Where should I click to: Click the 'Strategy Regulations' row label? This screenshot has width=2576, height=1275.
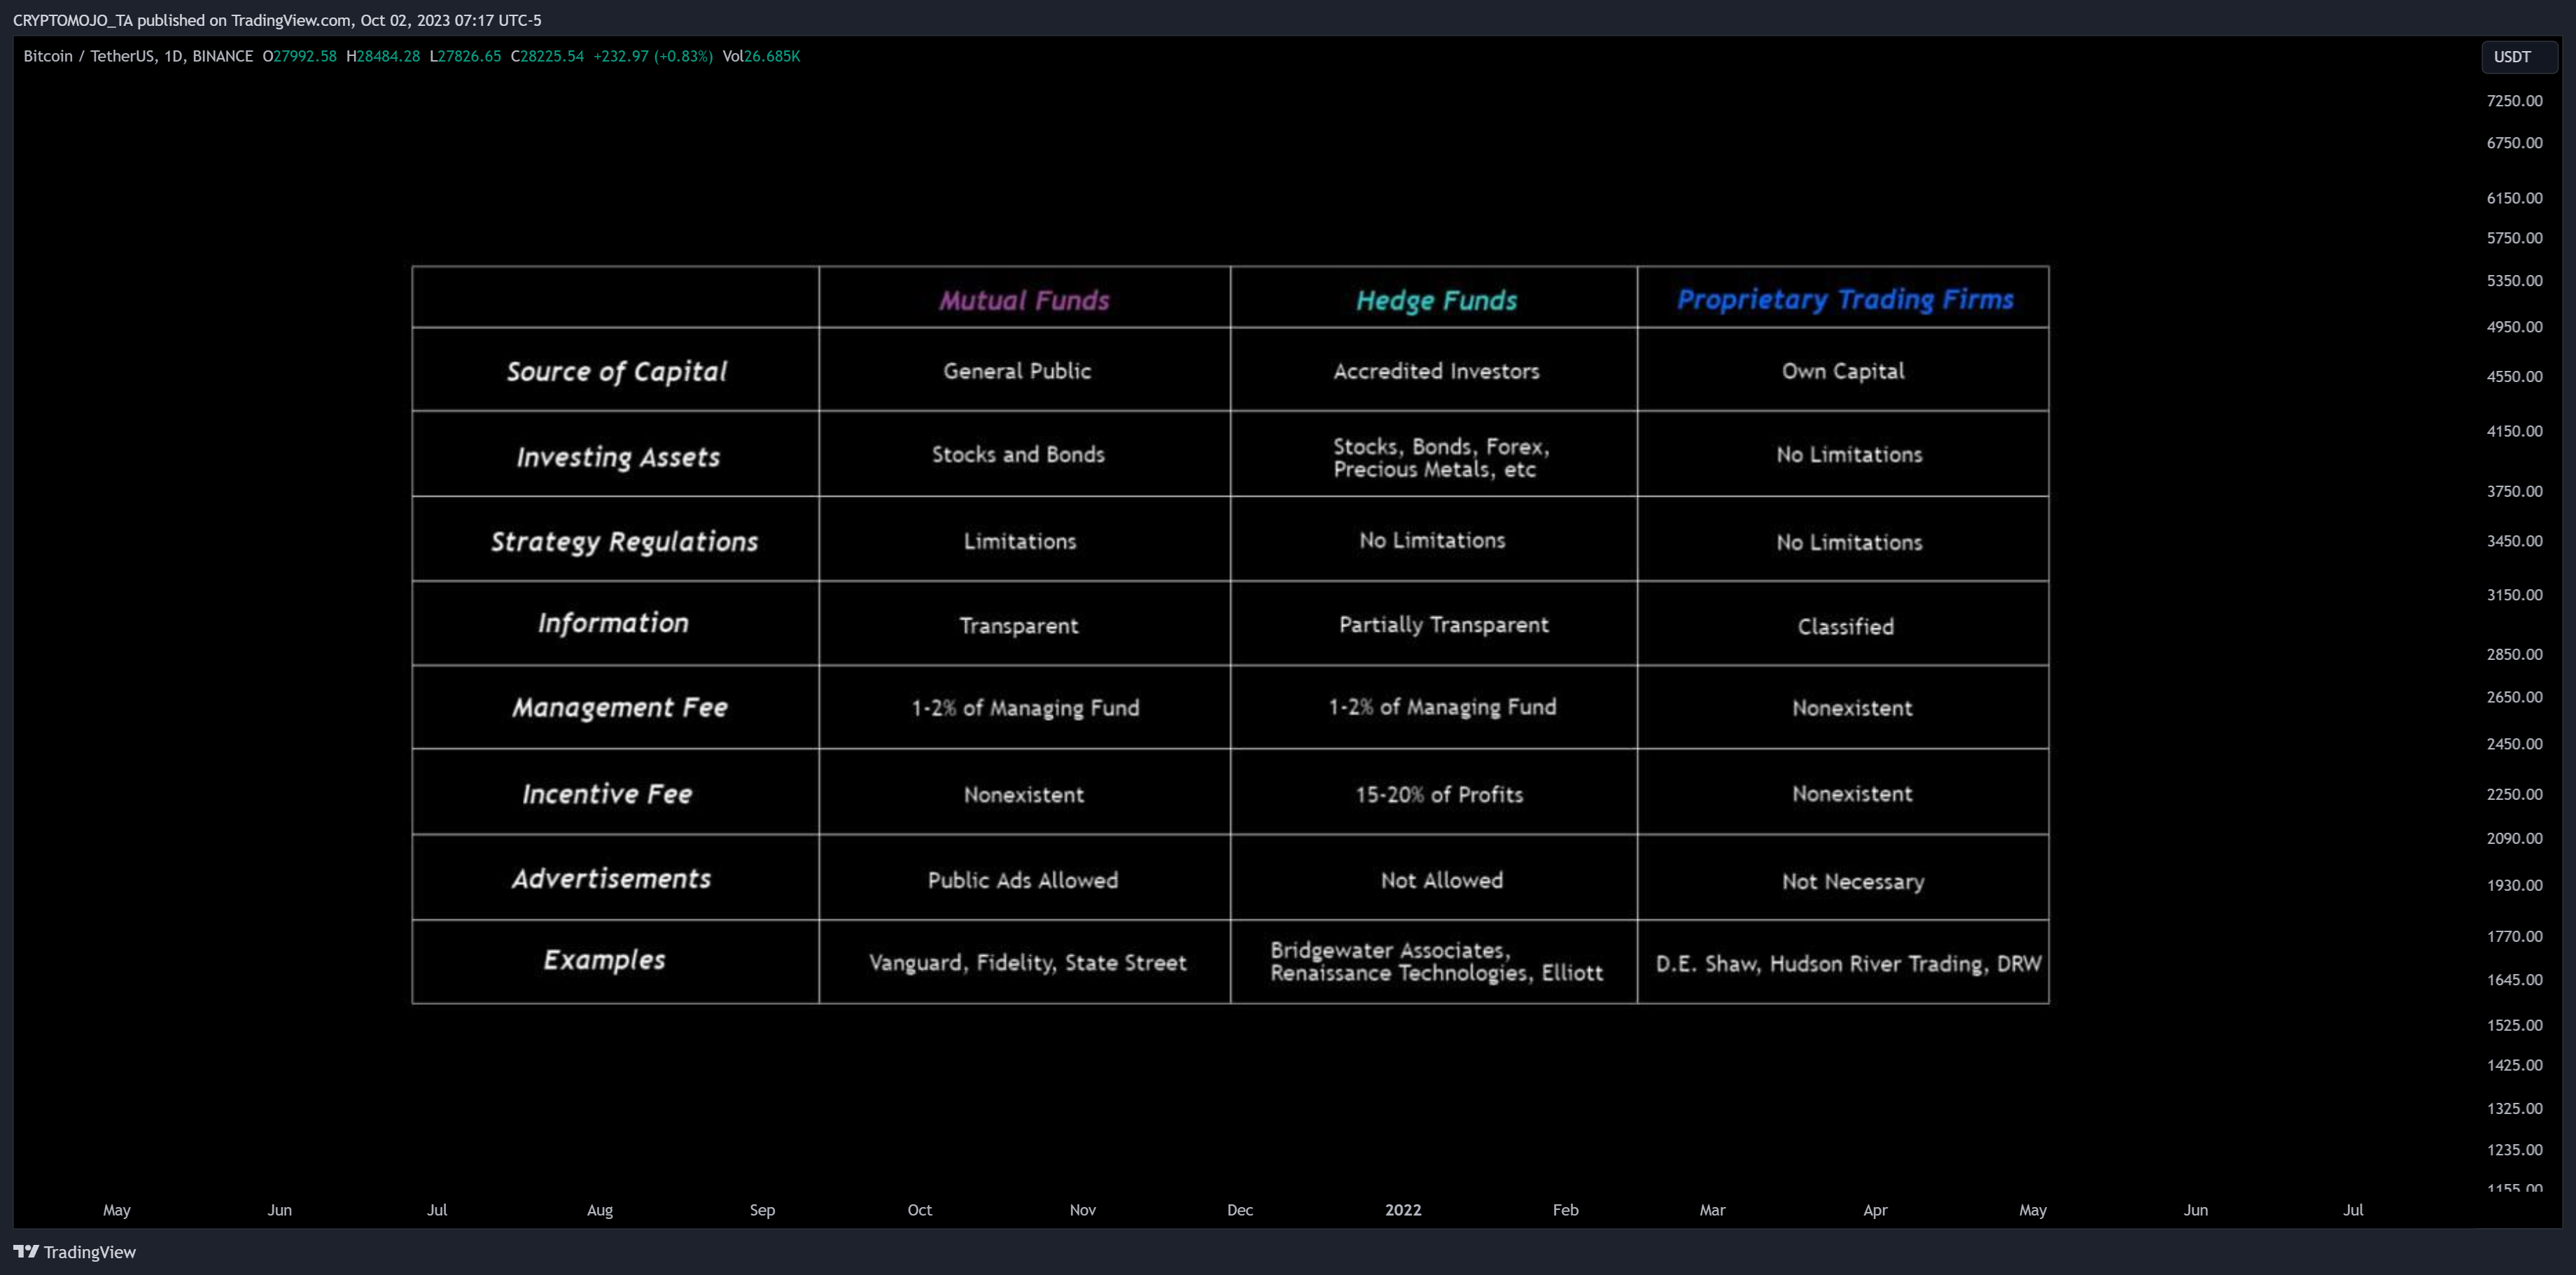click(624, 541)
